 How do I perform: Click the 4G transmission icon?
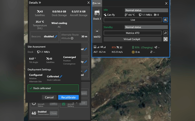(x=34, y=113)
